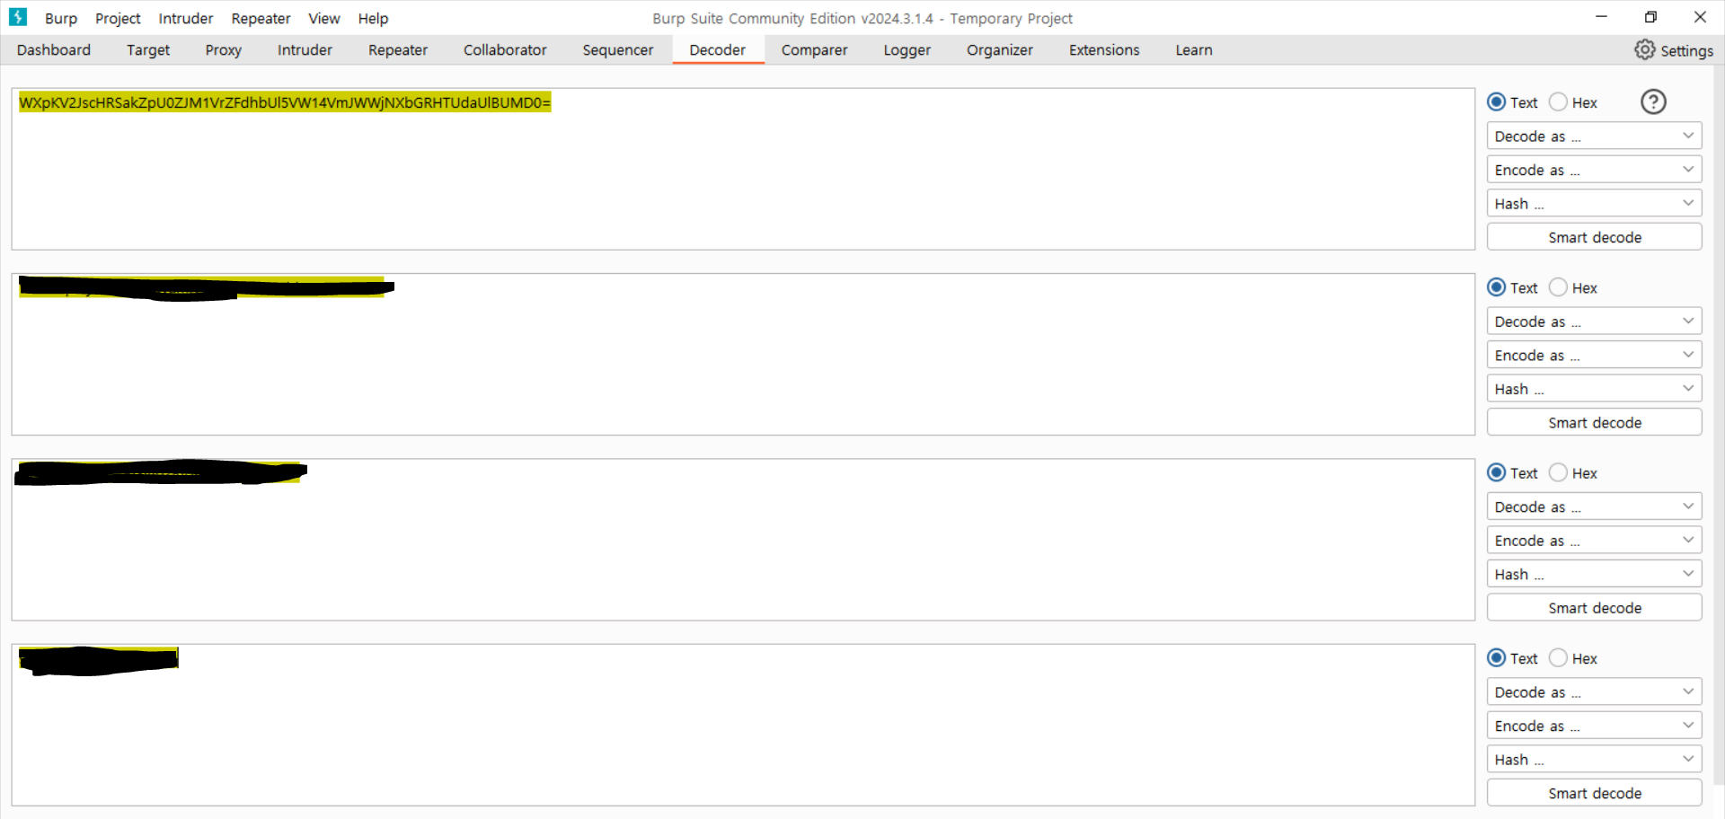Open first panel's Decode as dropdown
The height and width of the screenshot is (819, 1725).
click(1594, 136)
